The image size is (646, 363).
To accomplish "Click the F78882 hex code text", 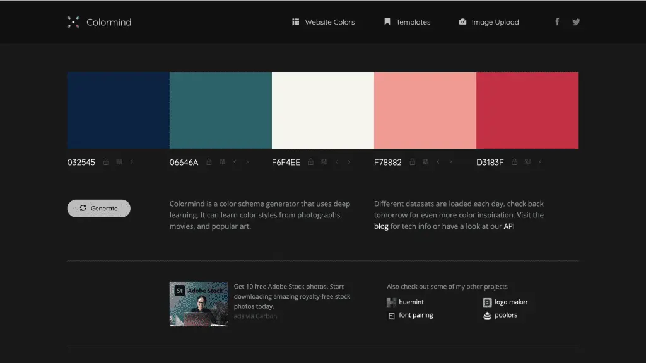I will [x=388, y=163].
